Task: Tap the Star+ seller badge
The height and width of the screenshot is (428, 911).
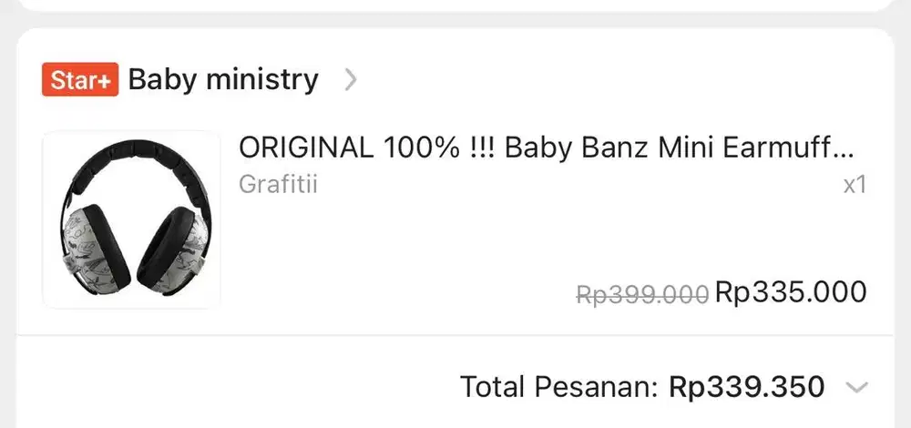Action: coord(80,80)
